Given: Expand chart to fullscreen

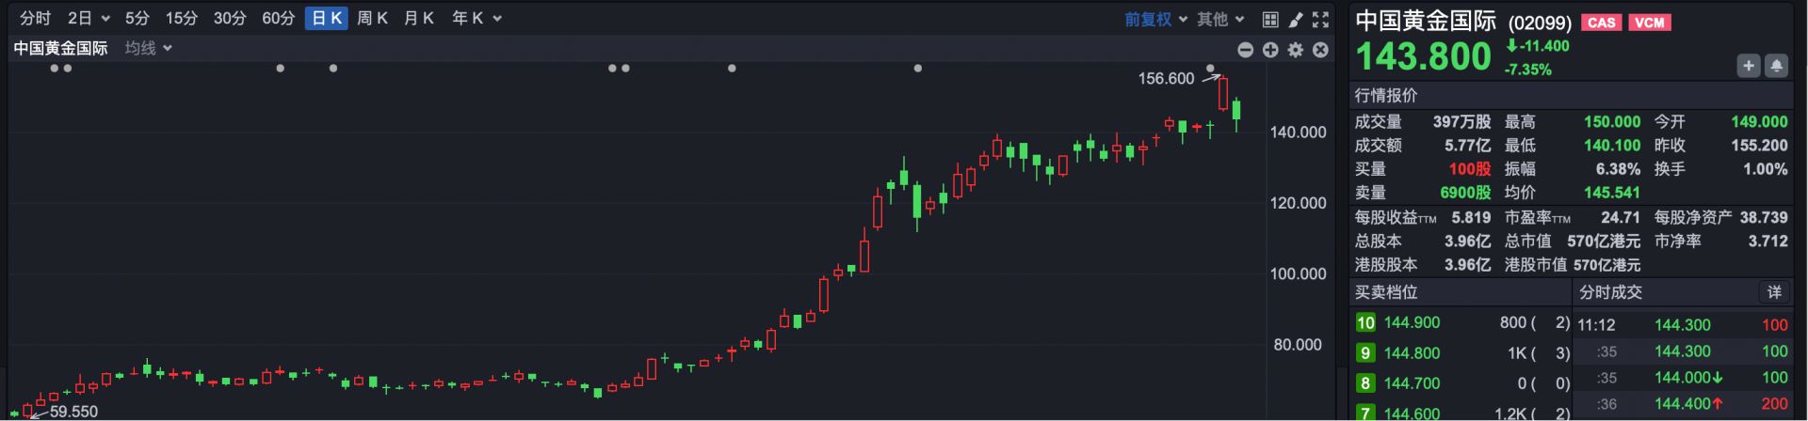Looking at the screenshot, I should 1320,19.
